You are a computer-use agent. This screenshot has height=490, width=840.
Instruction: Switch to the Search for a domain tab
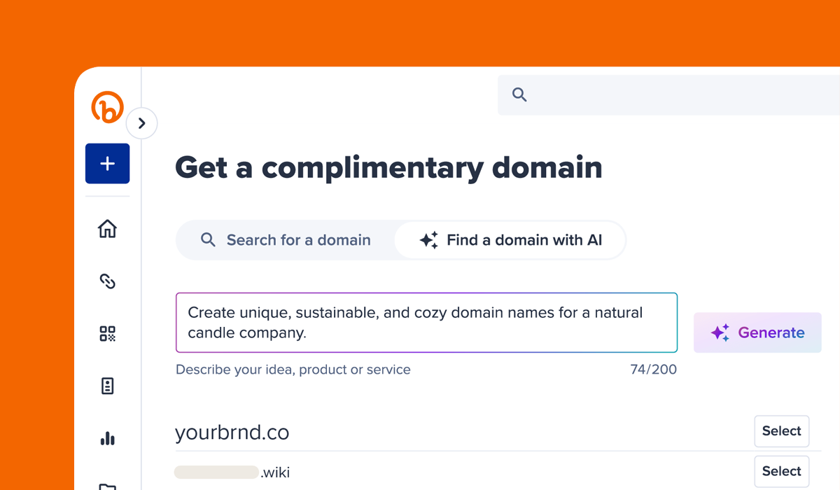point(288,239)
